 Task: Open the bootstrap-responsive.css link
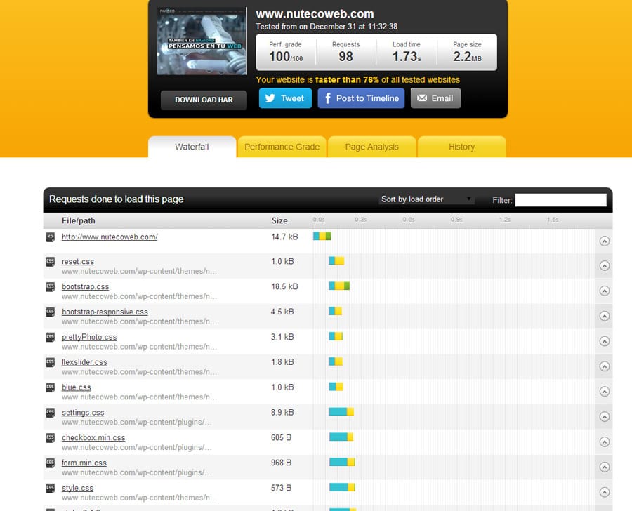tap(105, 312)
